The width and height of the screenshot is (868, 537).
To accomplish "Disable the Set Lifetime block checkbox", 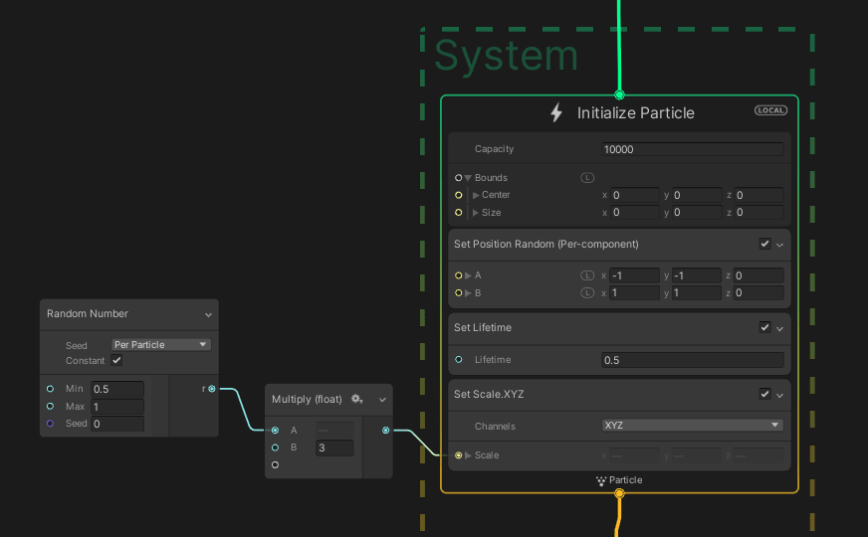I will 764,327.
